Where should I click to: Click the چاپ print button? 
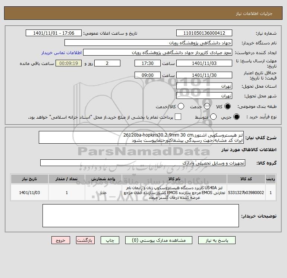110,240
